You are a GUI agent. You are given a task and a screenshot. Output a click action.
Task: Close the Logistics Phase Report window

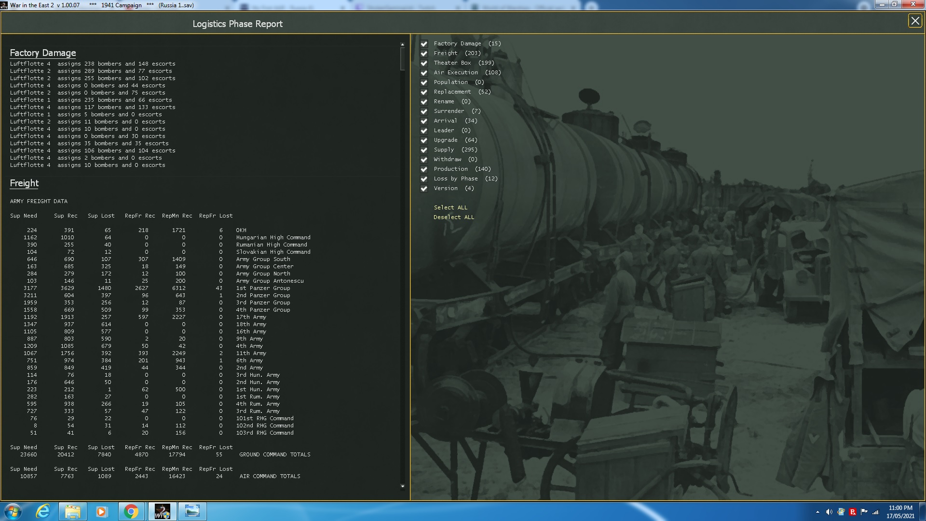(915, 21)
